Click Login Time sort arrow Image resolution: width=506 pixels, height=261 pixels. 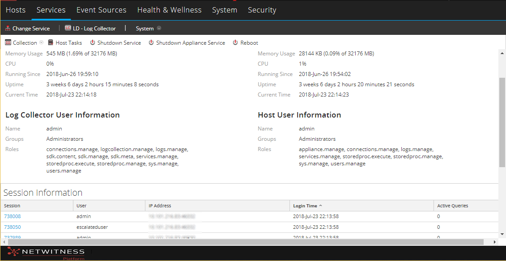(320, 206)
